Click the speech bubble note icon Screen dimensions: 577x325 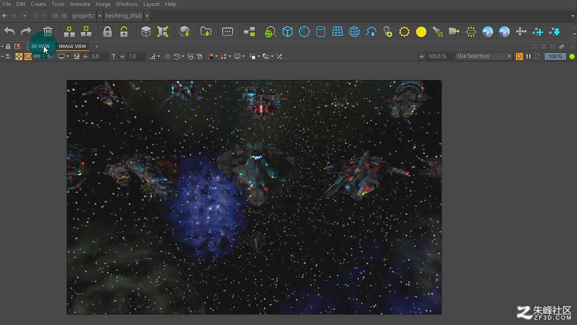[x=228, y=32]
